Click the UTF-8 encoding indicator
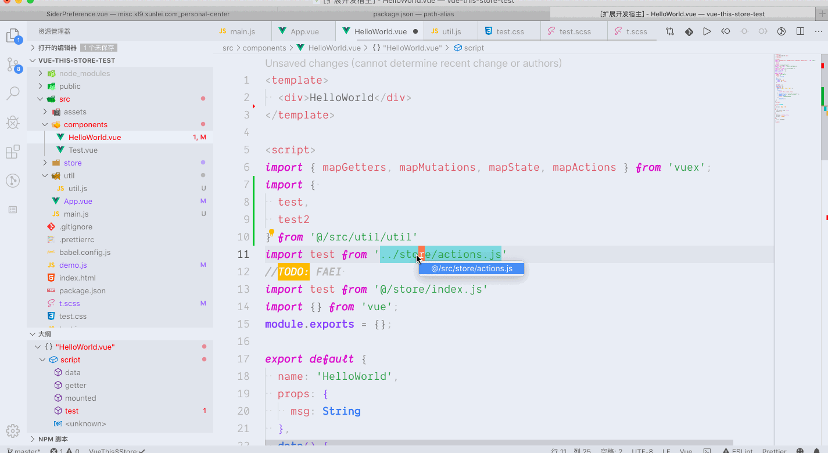 (642, 450)
